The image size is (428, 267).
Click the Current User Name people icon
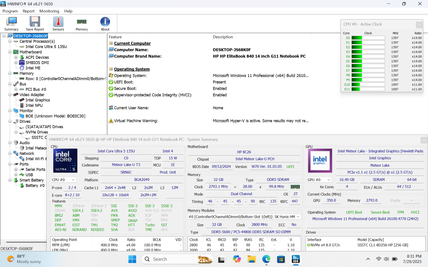click(x=111, y=108)
